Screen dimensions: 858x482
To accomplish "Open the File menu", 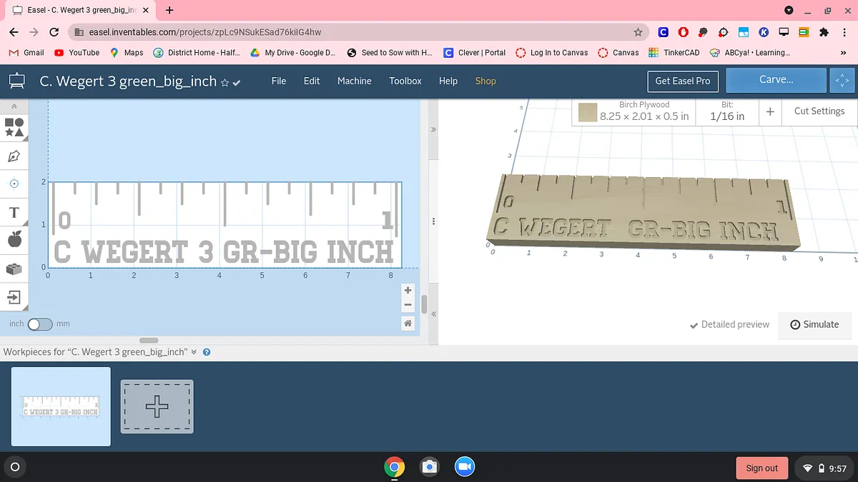I will 279,81.
